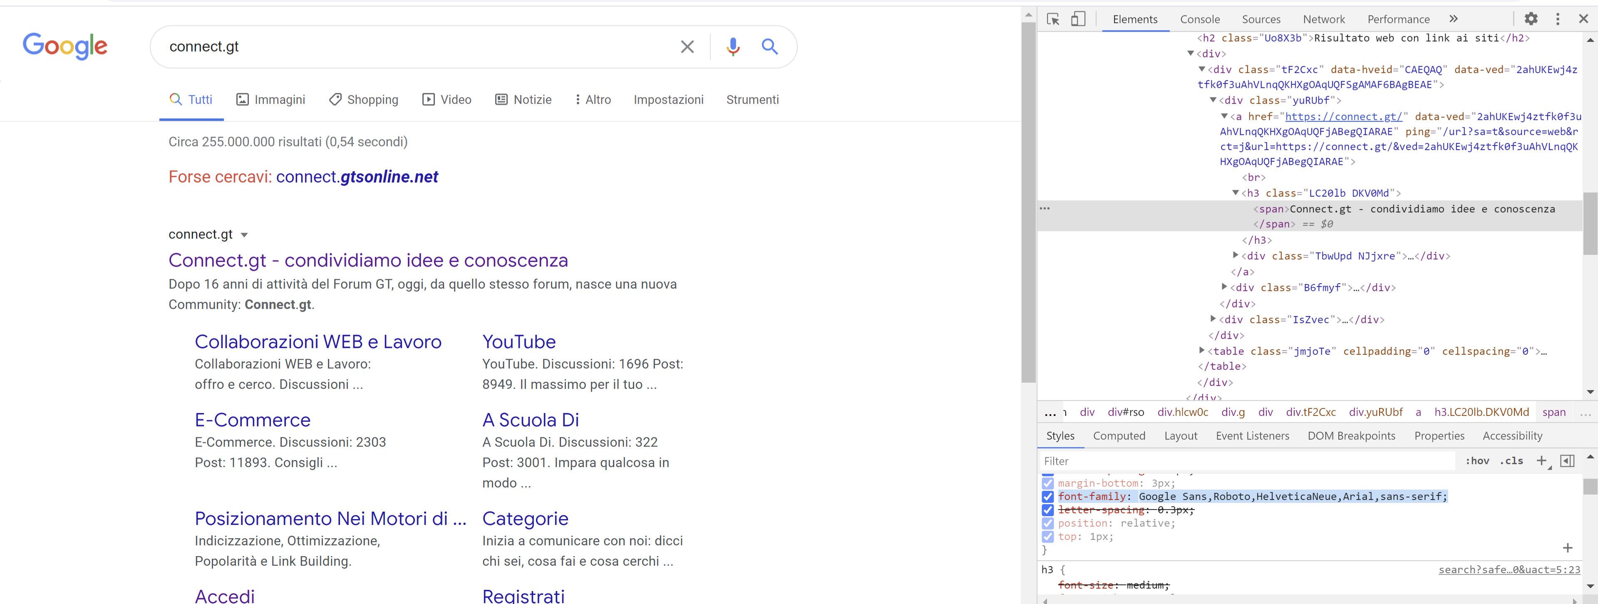Open Connect.gt result title link

click(368, 260)
